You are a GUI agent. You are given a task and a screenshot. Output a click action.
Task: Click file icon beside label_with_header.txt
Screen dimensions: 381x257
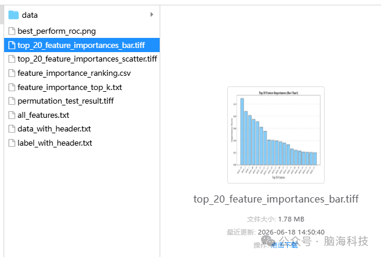12,143
